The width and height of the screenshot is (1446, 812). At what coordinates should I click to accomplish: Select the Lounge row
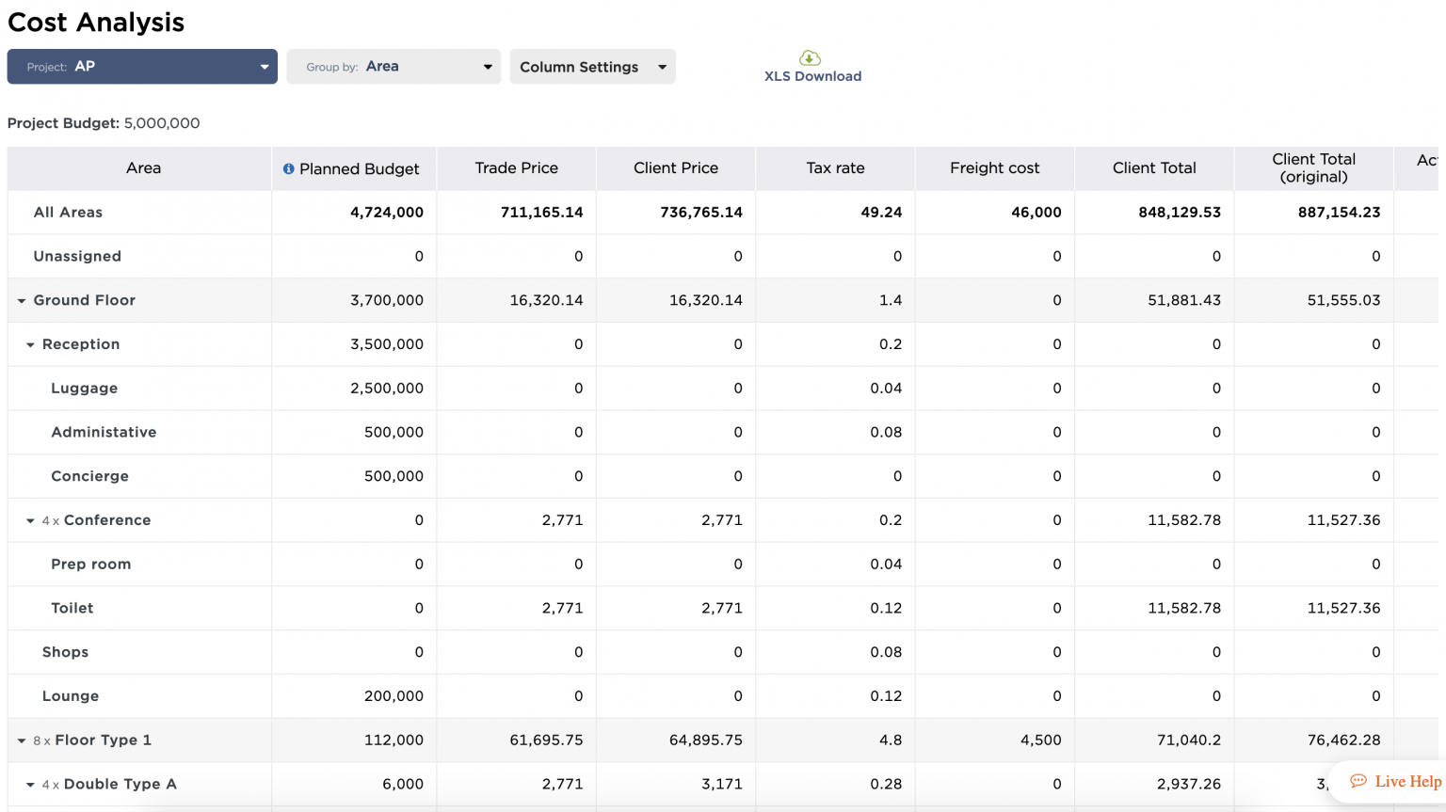(71, 695)
